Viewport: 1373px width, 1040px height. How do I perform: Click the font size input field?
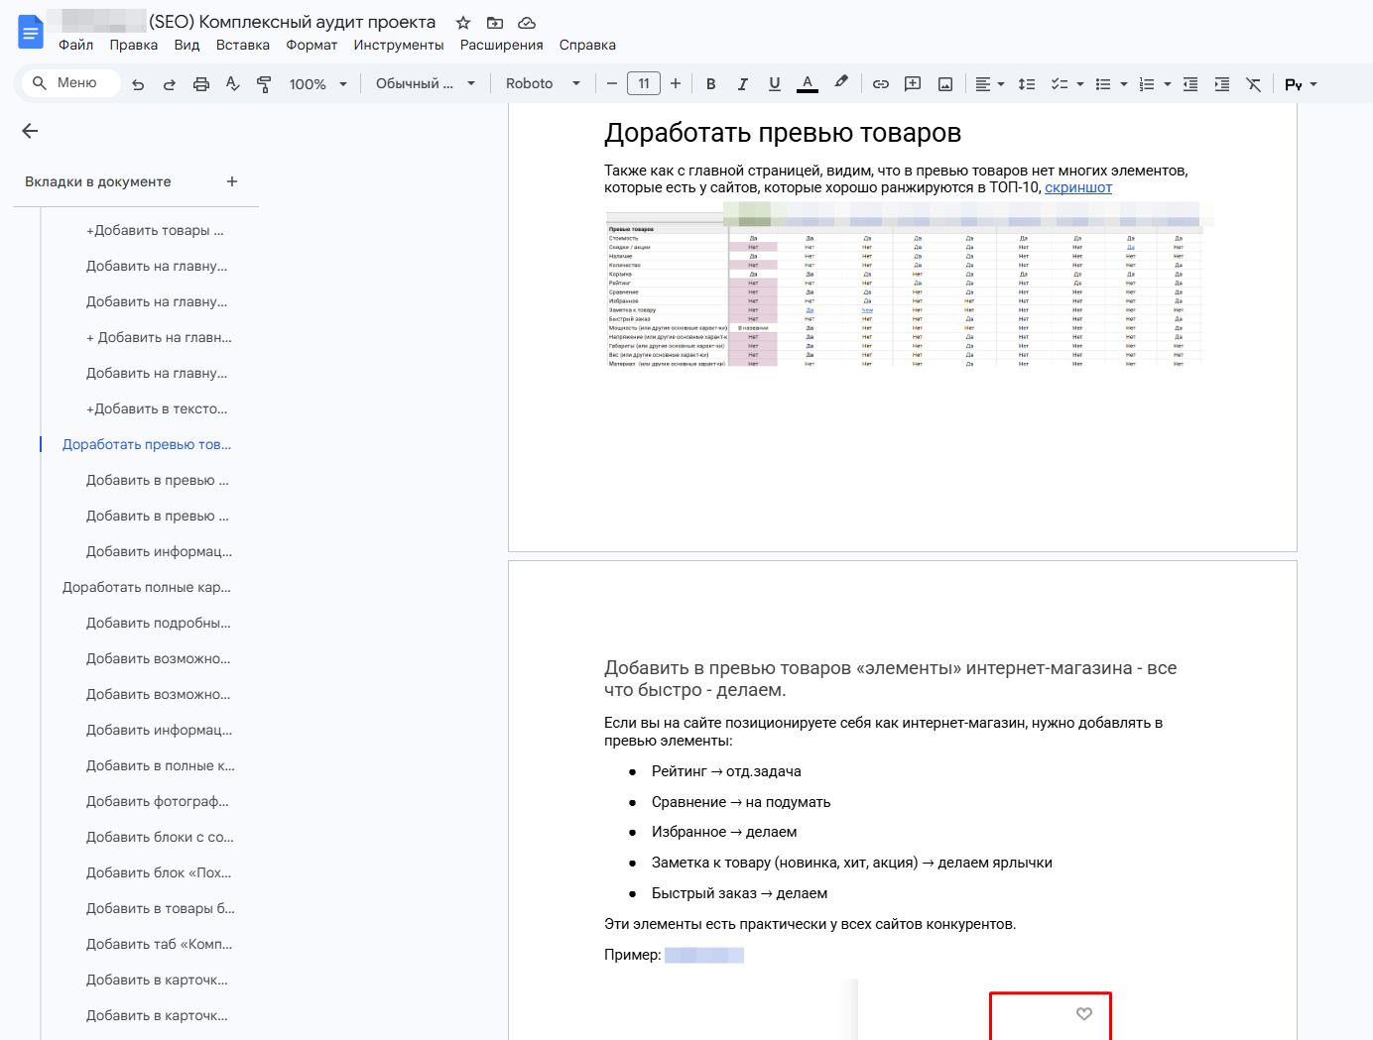click(643, 84)
